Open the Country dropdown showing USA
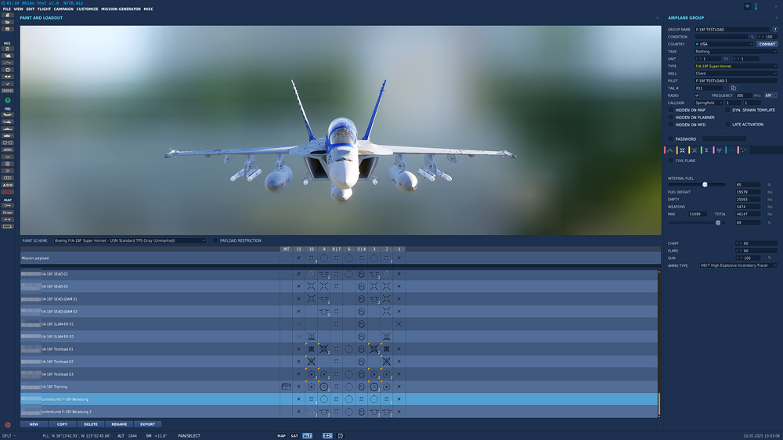Viewport: 783px width, 440px height. 723,44
